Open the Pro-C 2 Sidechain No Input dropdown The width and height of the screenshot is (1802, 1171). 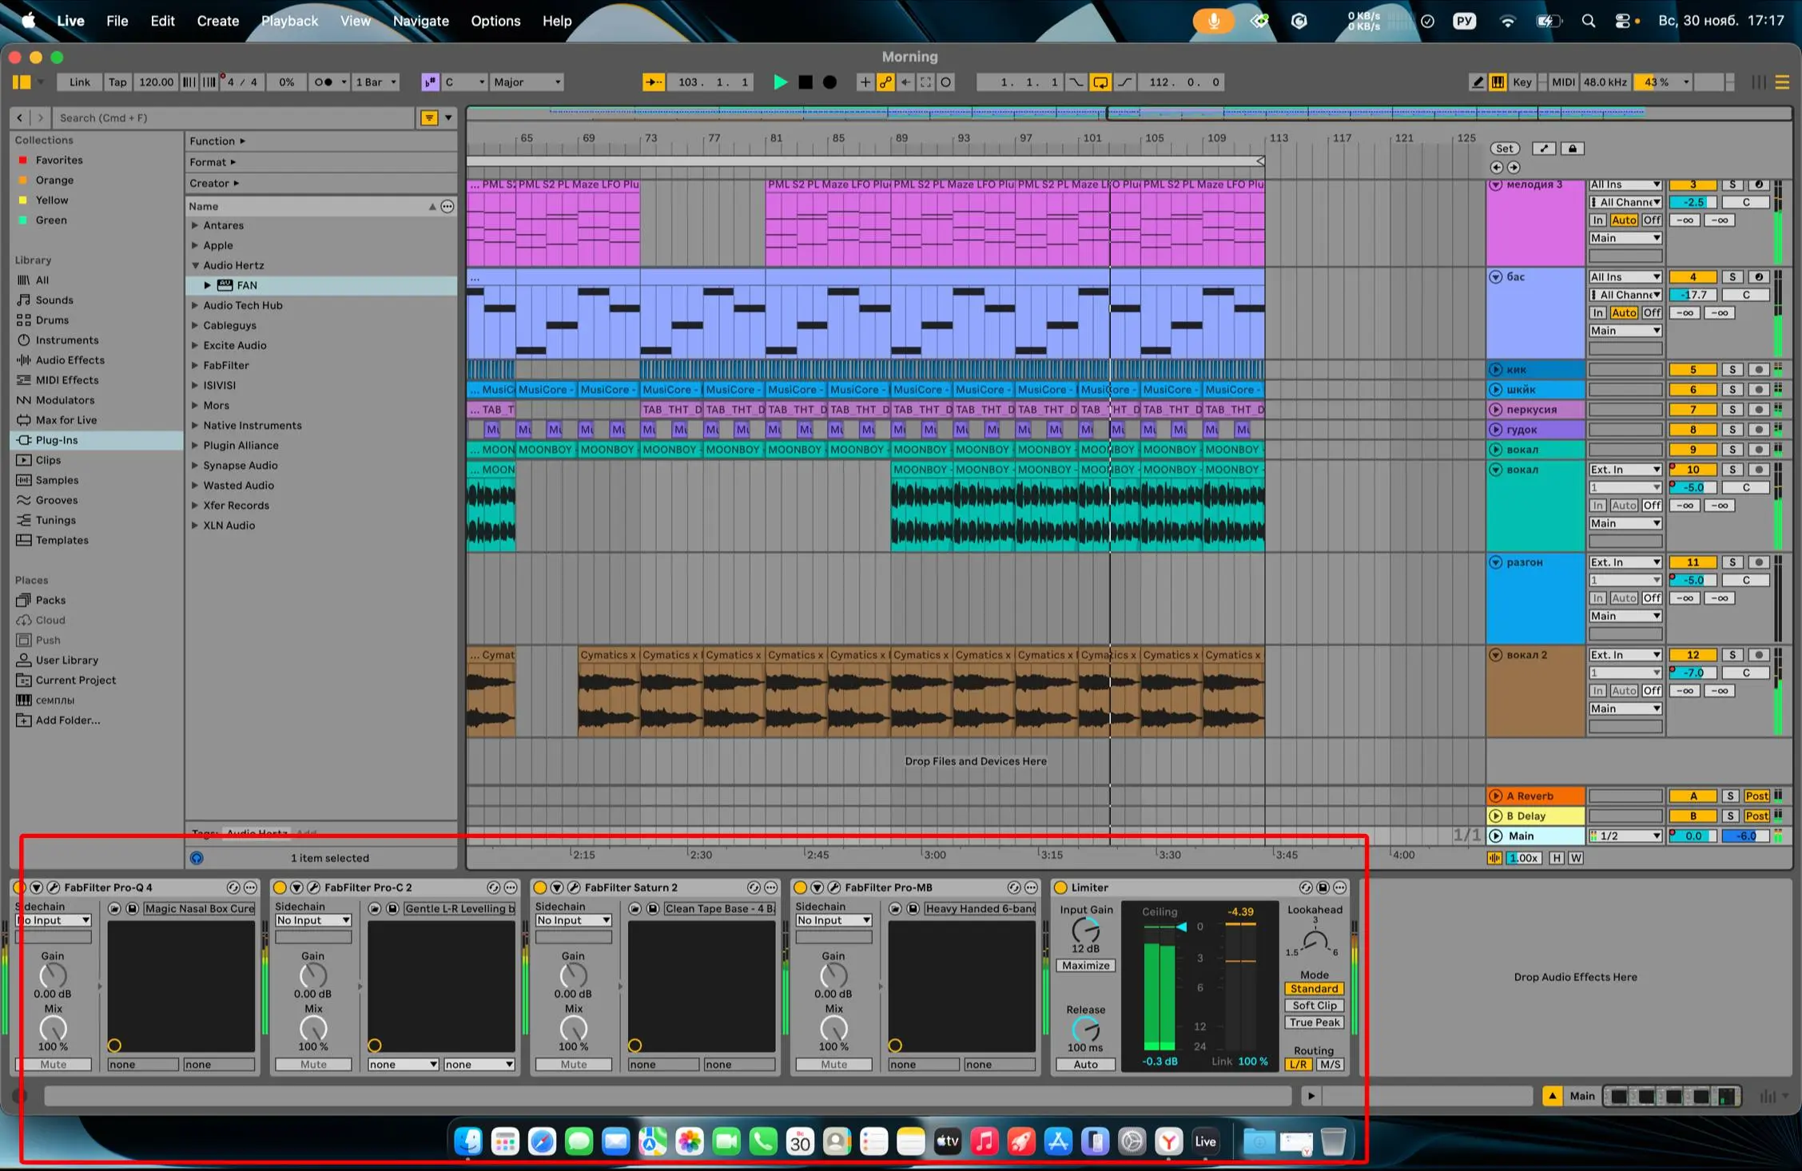tap(313, 920)
